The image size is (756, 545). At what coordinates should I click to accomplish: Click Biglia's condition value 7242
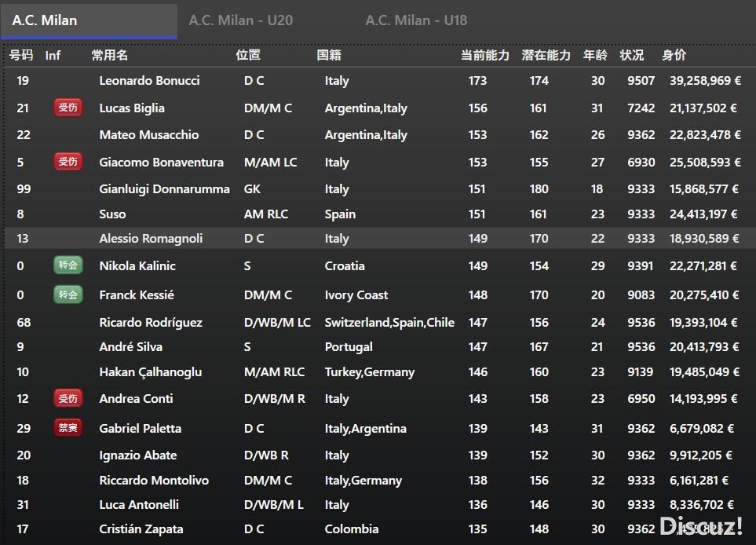(x=641, y=108)
